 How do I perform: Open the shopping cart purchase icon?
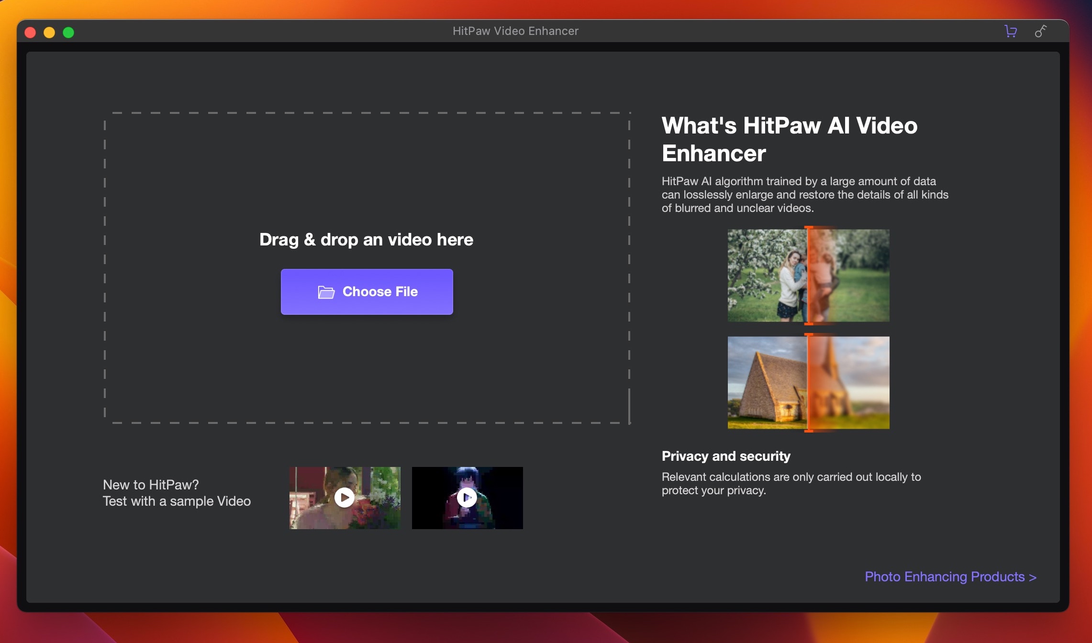[1011, 31]
